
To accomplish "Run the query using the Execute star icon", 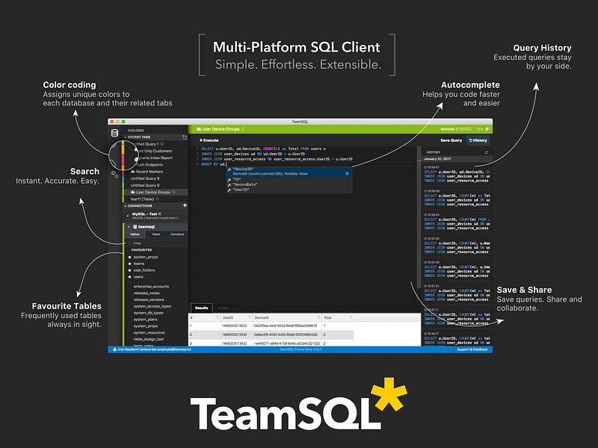I will [201, 140].
